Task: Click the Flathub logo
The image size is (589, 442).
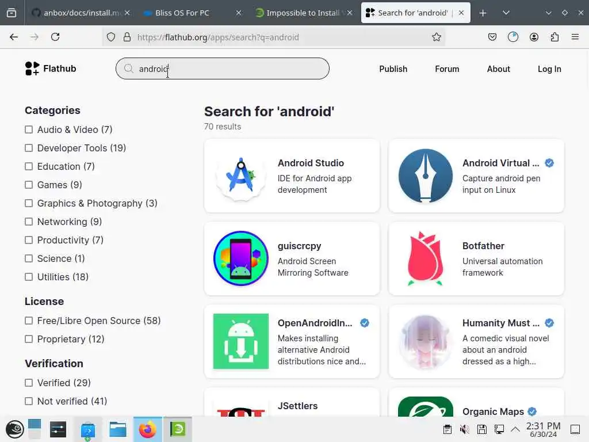Action: [51, 68]
